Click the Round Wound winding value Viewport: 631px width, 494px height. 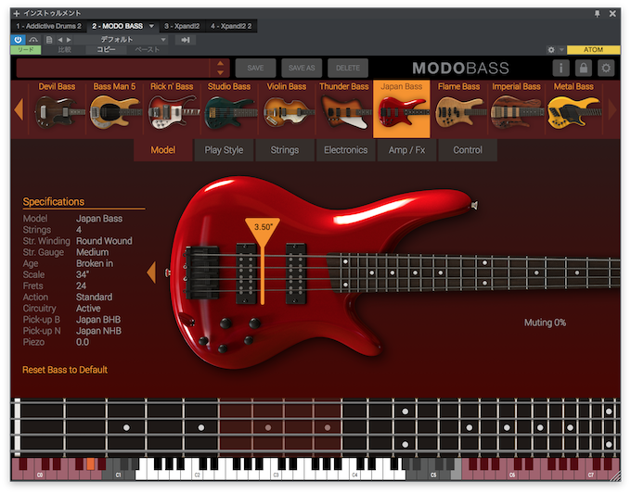tap(104, 241)
